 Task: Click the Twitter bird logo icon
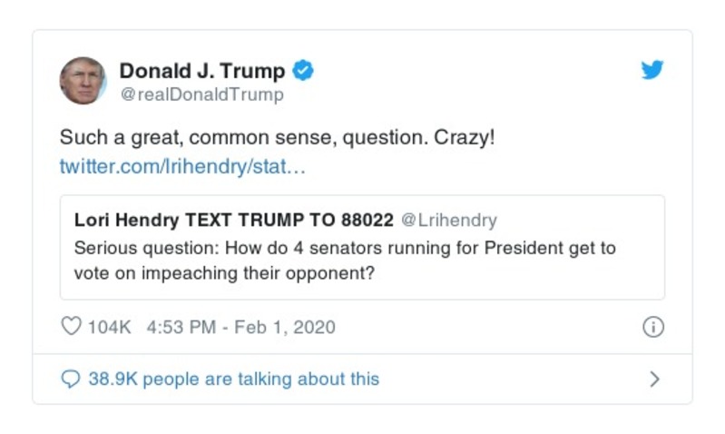coord(652,70)
